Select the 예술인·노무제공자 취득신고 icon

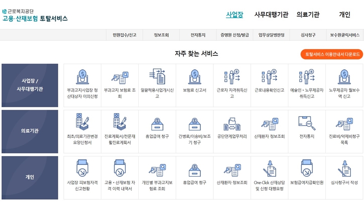(x=307, y=77)
